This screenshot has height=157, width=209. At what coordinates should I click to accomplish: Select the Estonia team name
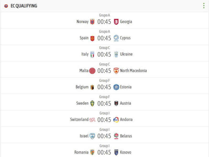point(126,87)
